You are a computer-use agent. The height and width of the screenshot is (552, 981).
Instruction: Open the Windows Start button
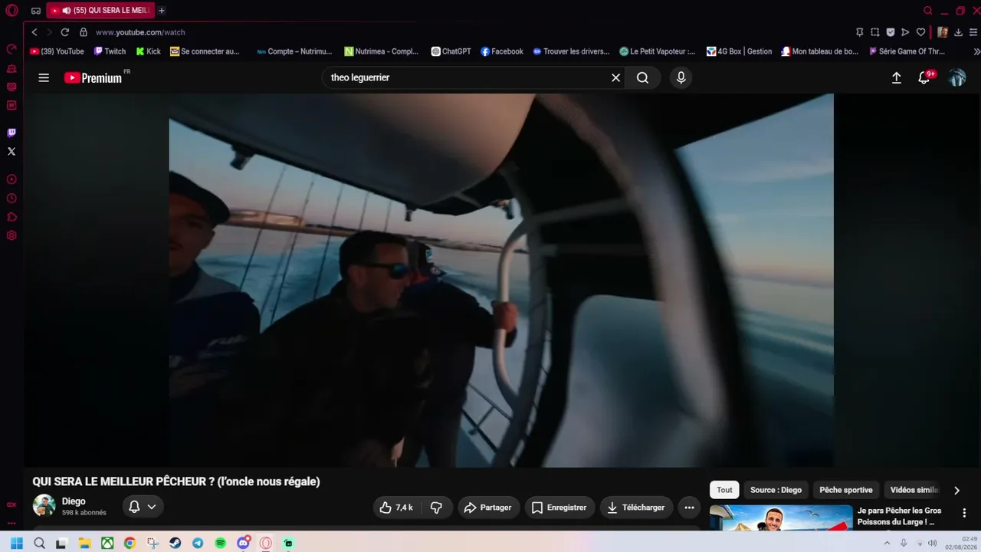point(17,543)
